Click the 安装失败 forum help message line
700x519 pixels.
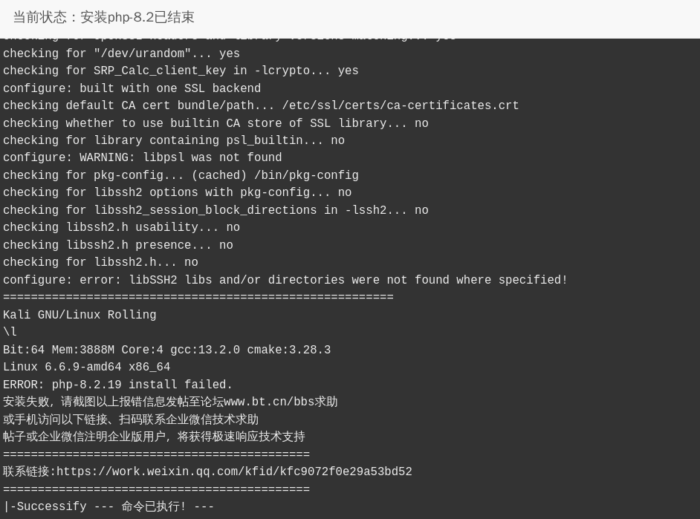[x=170, y=402]
